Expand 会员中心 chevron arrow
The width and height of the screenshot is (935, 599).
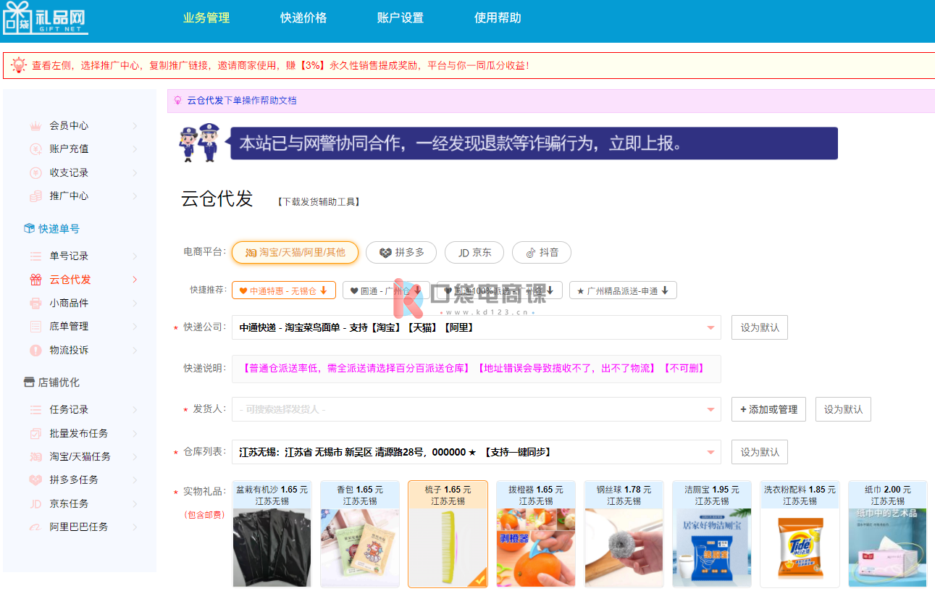pos(135,126)
